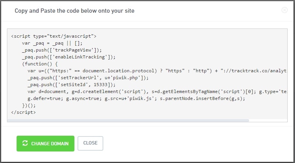Click the Change Domain button

coord(46,143)
